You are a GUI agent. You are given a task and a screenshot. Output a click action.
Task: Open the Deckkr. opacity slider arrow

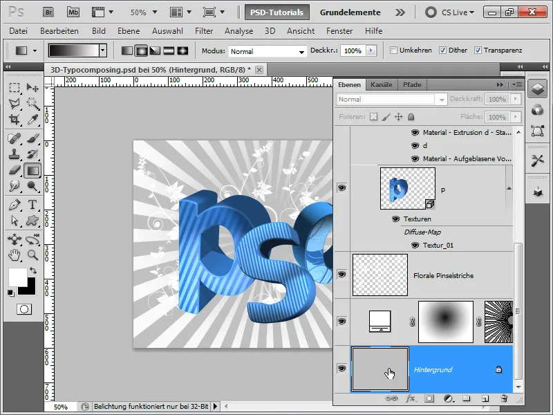coord(371,50)
